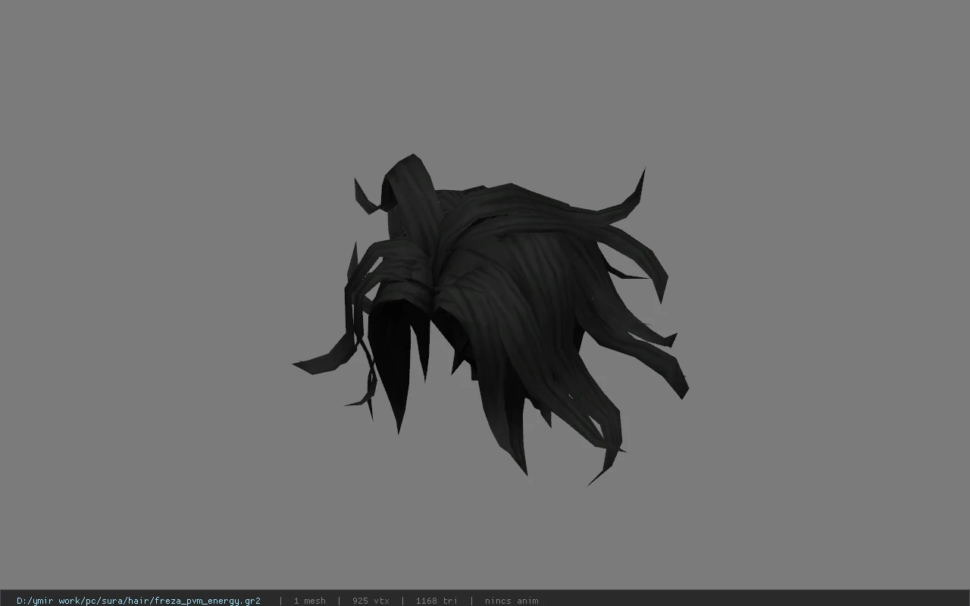Click the '925 vtx' vertex count
The image size is (970, 606).
[x=371, y=601]
